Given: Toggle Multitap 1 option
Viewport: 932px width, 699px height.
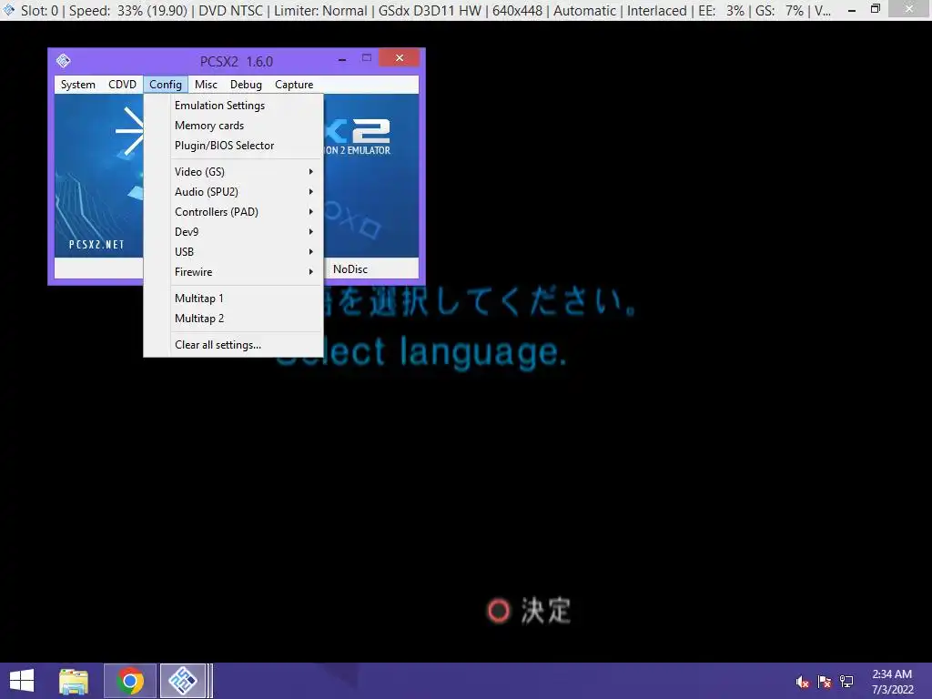Looking at the screenshot, I should point(234,299).
